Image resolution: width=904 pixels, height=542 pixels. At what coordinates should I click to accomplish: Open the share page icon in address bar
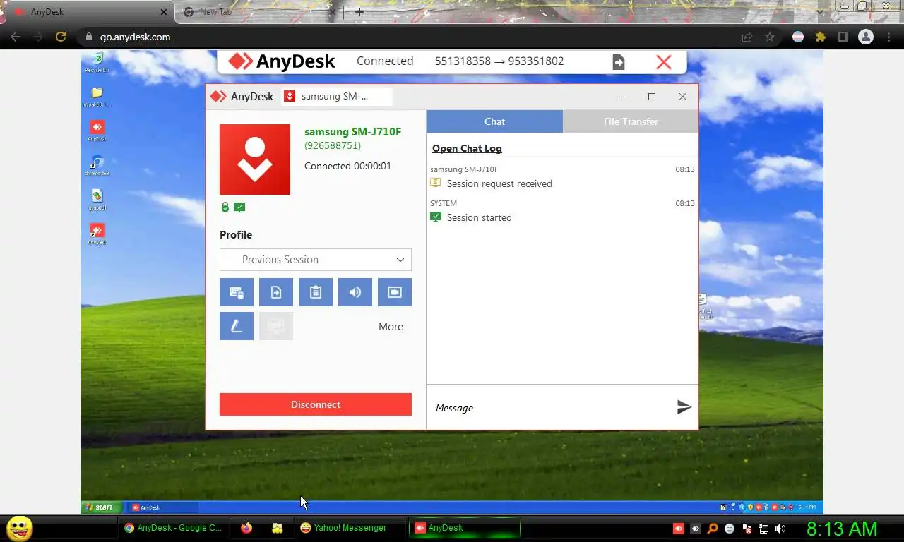747,37
